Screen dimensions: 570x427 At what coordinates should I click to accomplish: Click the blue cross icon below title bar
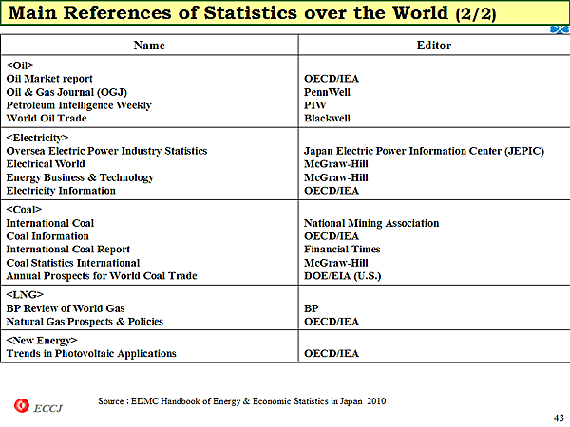point(560,29)
